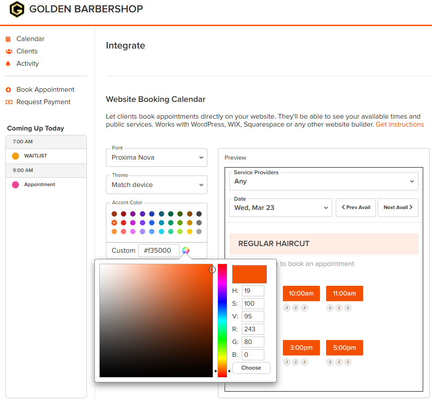
Task: Open the Service Providers dropdown set to Any
Action: pyautogui.click(x=324, y=181)
